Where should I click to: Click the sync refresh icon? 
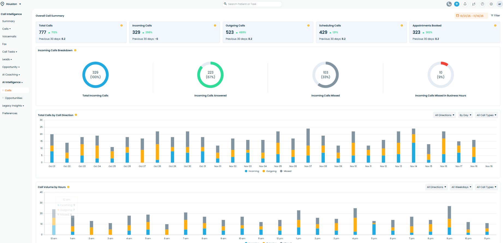point(474,4)
